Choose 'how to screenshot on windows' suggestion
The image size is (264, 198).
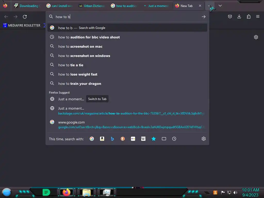[127, 56]
